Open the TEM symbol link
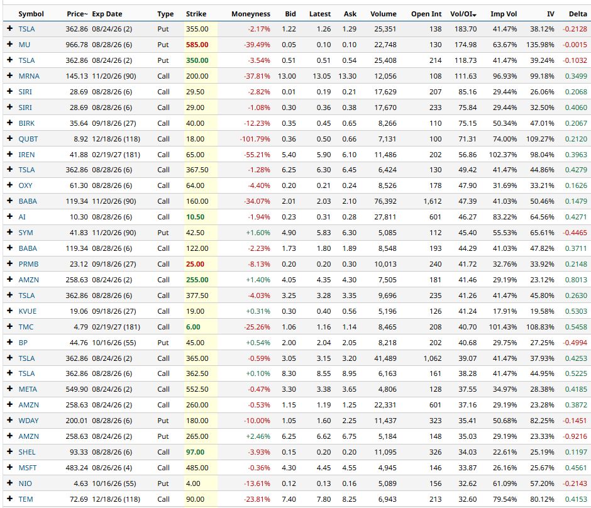This screenshot has width=591, height=508. 26,499
